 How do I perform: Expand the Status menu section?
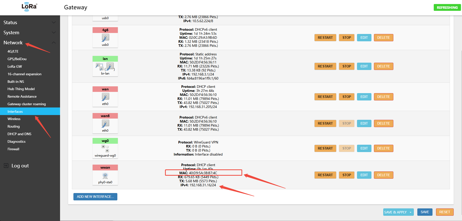(53, 22)
